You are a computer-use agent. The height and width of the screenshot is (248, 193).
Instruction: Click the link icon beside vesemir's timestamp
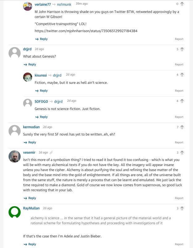click(51, 153)
